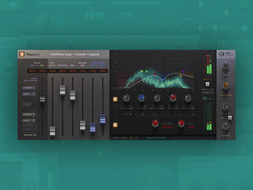Toggle the reverb time multiplier section power button
The image size is (253, 190).
[115, 99]
